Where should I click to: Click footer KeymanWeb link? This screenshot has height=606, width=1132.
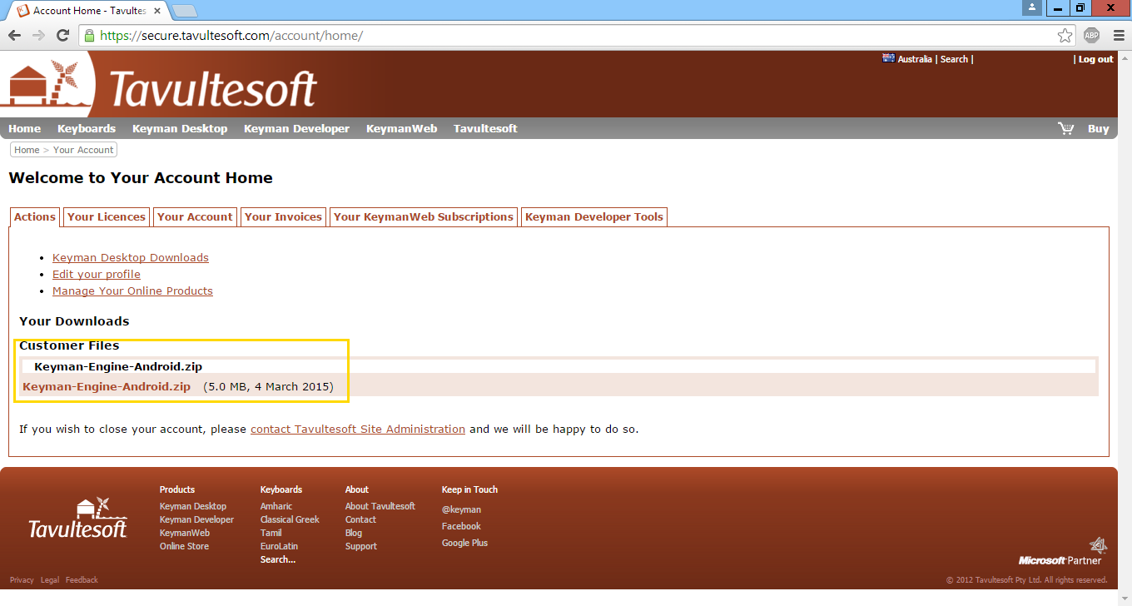click(x=185, y=533)
